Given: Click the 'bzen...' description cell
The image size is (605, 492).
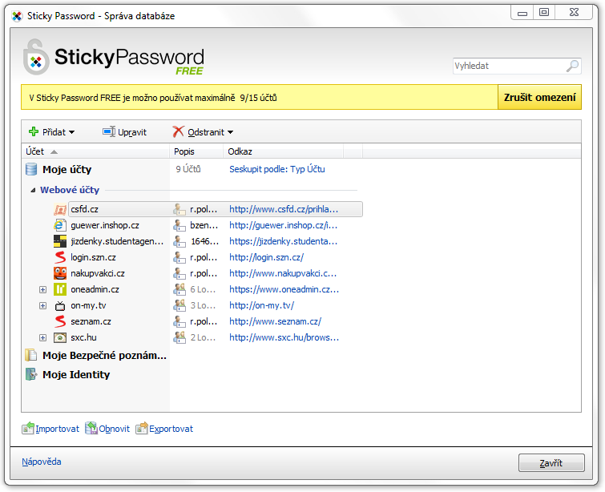Looking at the screenshot, I should pyautogui.click(x=204, y=225).
